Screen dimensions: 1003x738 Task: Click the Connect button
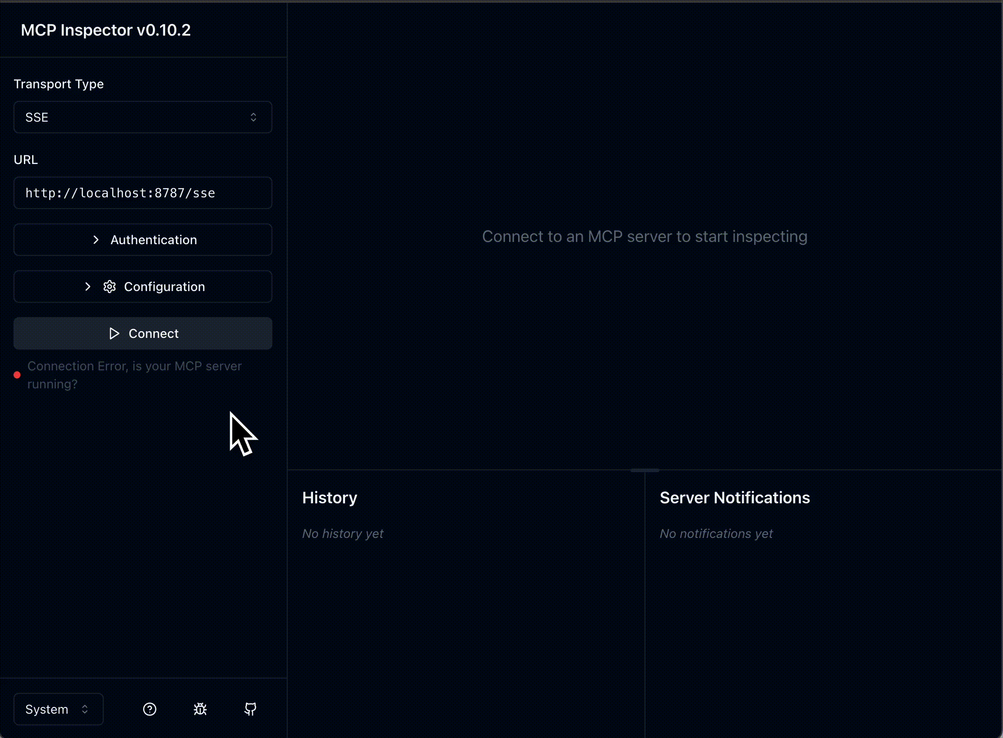click(x=143, y=333)
